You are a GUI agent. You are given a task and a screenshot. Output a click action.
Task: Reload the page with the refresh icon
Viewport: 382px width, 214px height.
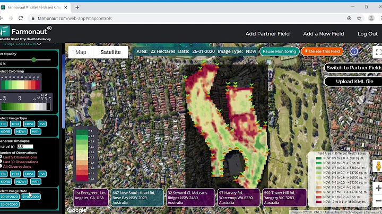pos(21,18)
